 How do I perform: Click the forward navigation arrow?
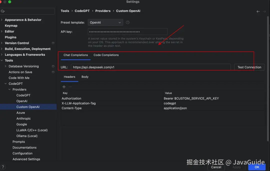(x=264, y=11)
